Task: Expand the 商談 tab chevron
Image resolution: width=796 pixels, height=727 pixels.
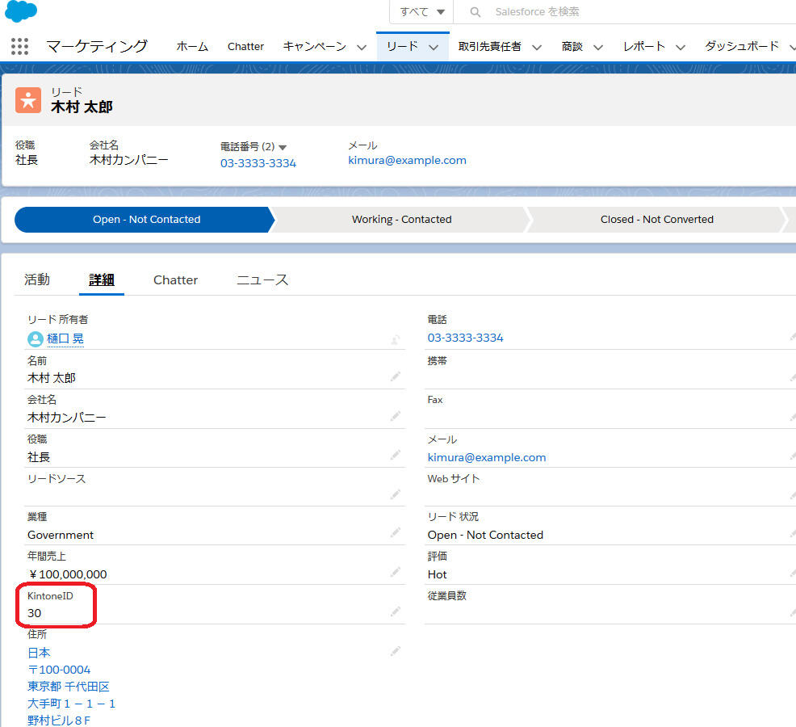Action: (x=598, y=47)
